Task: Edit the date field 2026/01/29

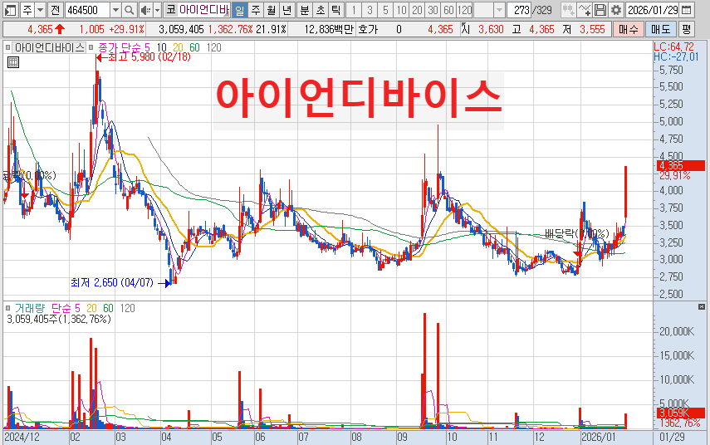Action: 652,9
